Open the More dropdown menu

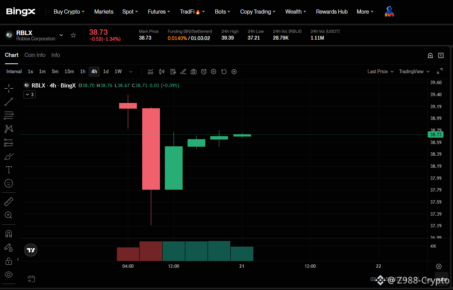tap(365, 12)
